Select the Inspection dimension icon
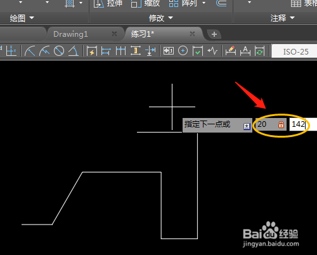This screenshot has height=255, width=317. coord(198,51)
